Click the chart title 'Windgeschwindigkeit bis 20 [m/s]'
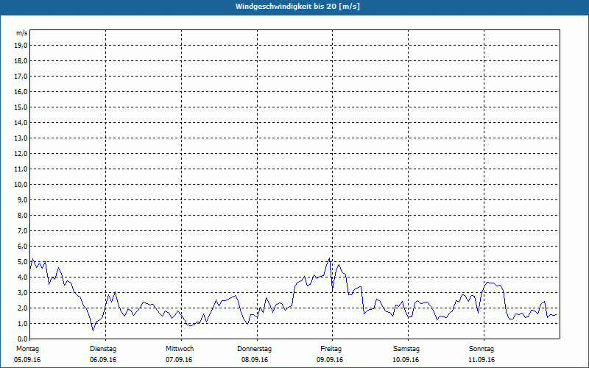589x368 pixels. coord(297,7)
